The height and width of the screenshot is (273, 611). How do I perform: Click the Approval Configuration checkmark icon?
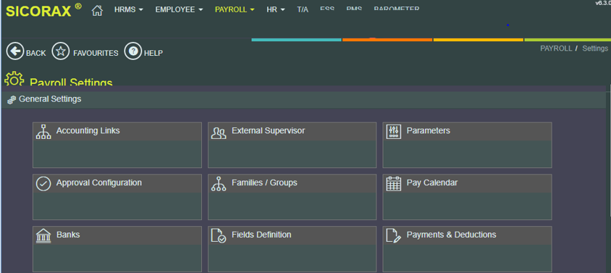[x=43, y=184]
